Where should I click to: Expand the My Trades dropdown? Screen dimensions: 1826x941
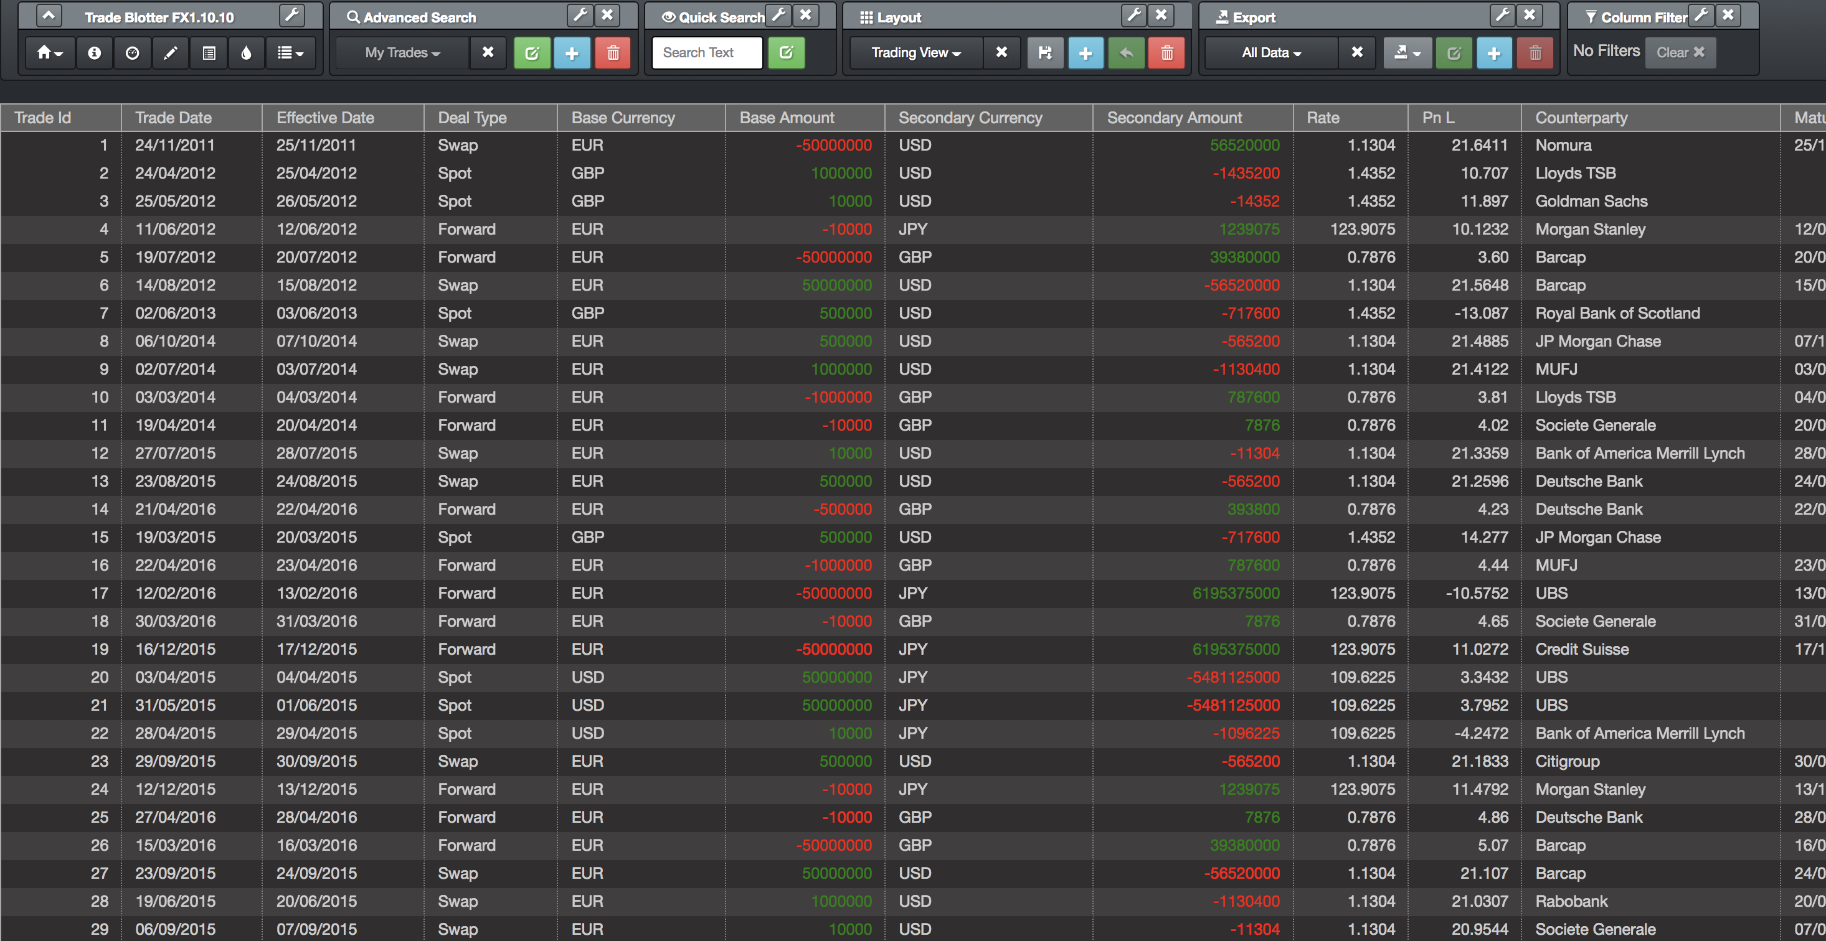(402, 52)
